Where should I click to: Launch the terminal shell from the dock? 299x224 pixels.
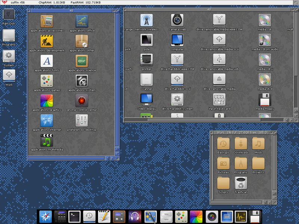(x=74, y=216)
